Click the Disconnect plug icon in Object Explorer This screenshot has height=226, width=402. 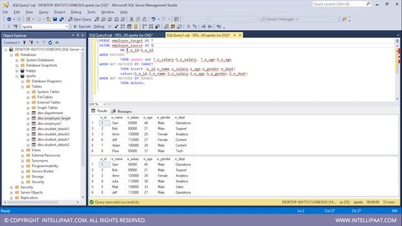[31, 43]
